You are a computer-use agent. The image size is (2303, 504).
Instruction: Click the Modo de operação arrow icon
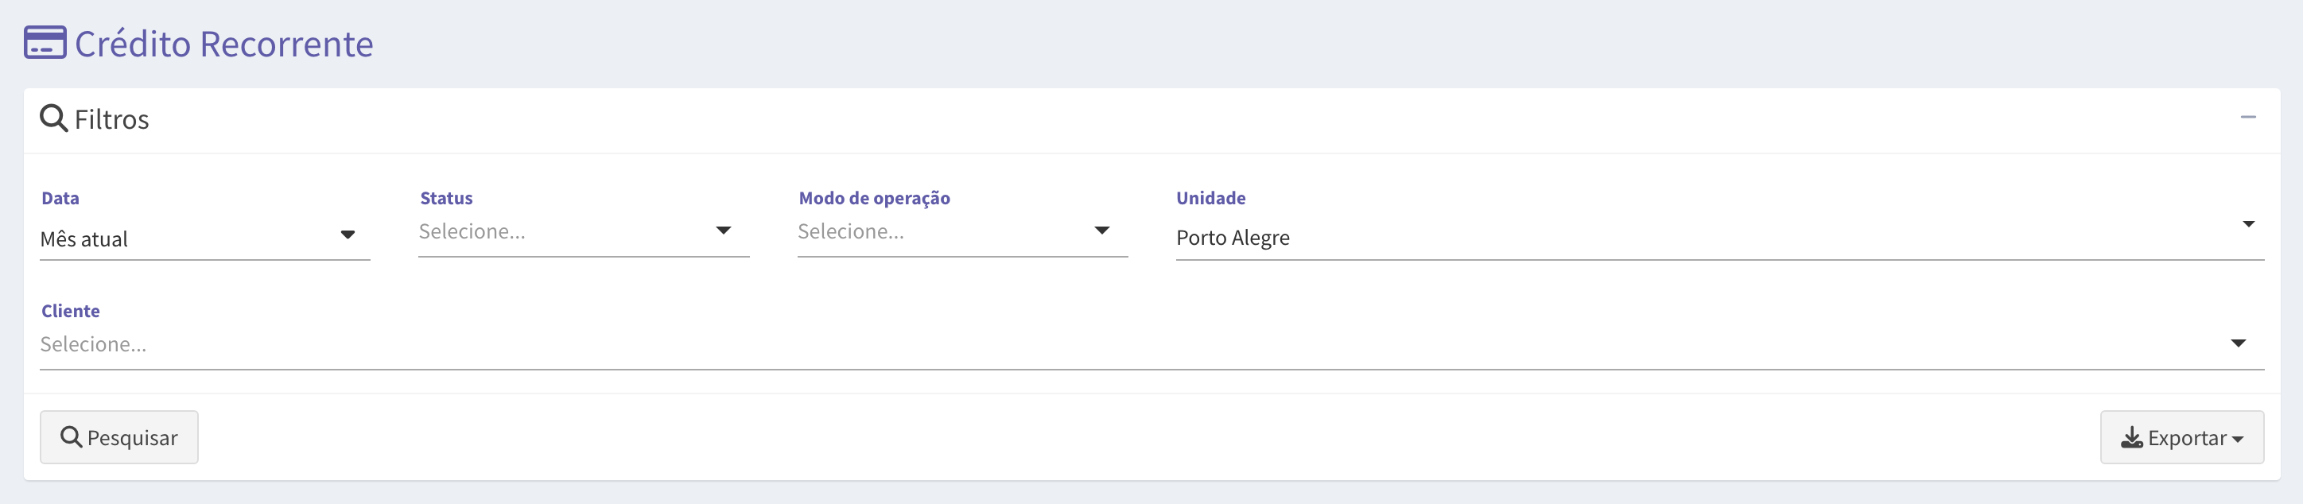(1101, 231)
